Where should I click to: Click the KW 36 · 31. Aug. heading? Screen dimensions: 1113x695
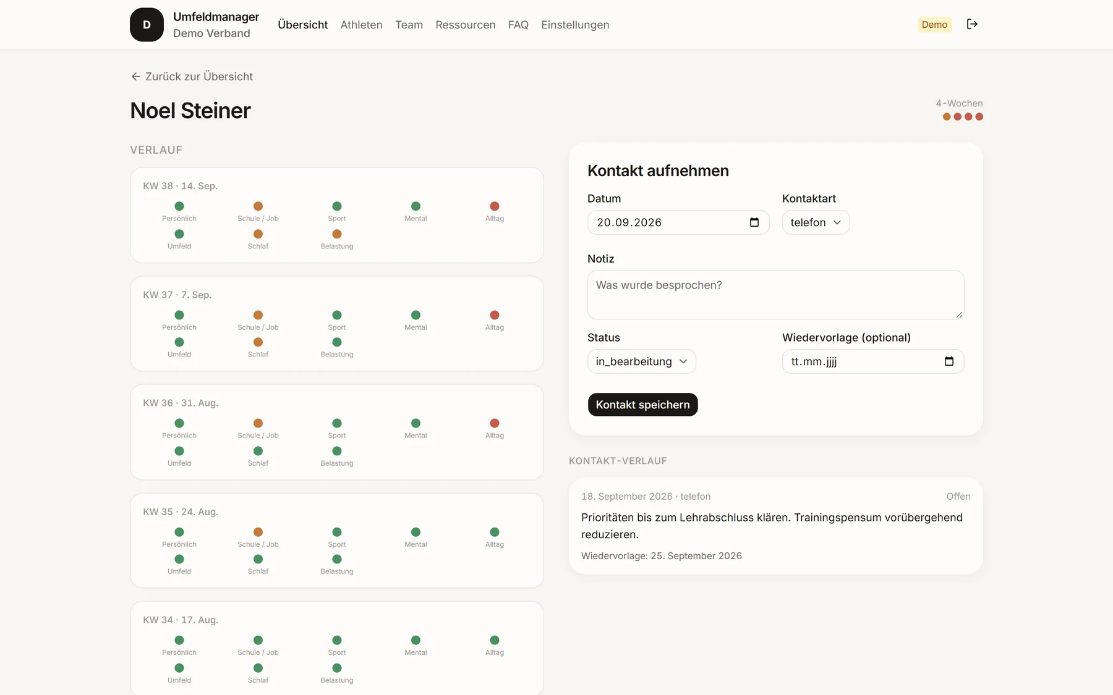181,403
